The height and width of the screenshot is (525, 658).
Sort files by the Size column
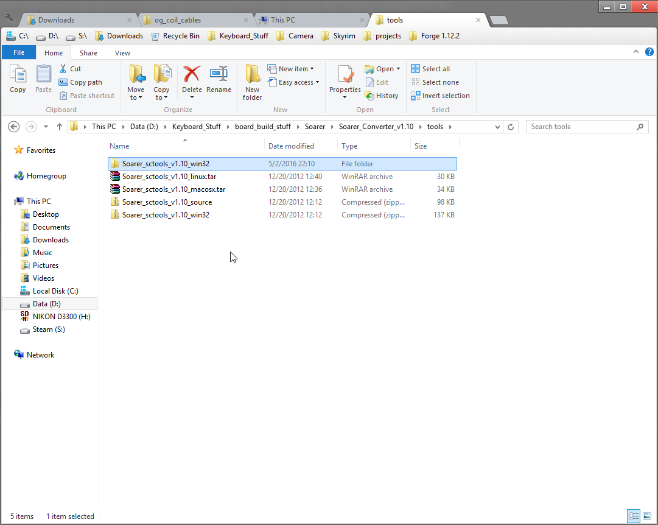tap(421, 146)
